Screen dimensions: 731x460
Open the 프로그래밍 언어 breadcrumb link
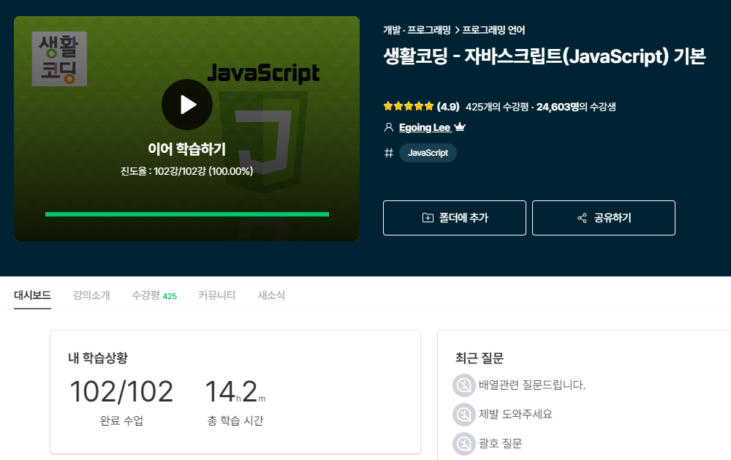[493, 30]
